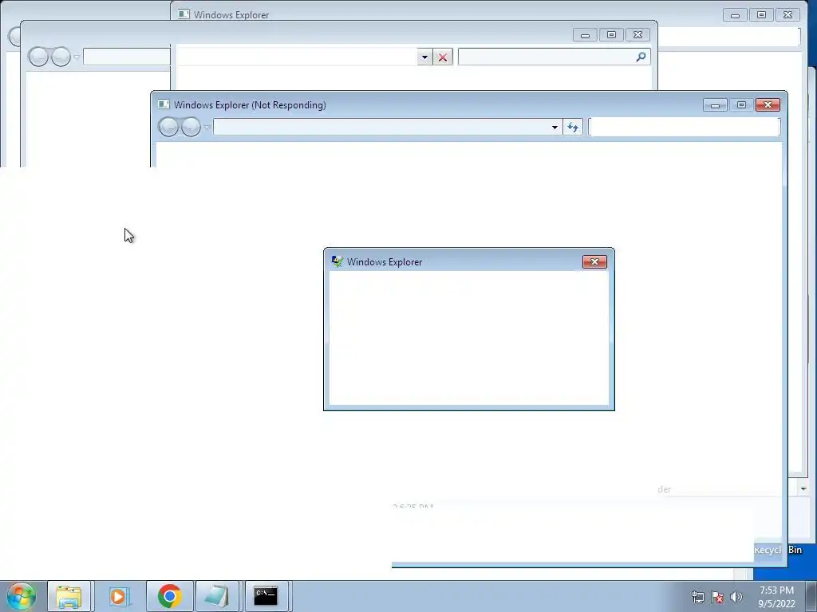Go forward in the middle untitled window
This screenshot has height=612, width=817.
[61, 57]
